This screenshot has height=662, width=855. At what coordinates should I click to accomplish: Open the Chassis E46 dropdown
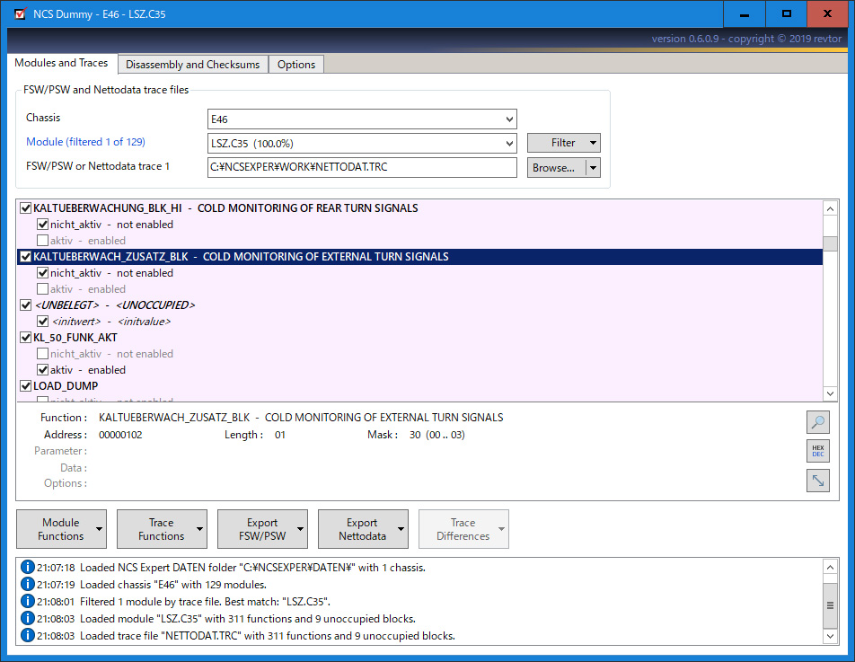[509, 119]
